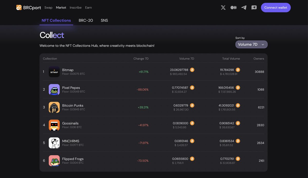Image resolution: width=308 pixels, height=178 pixels.
Task: Click the Goosinails collection avatar
Action: pyautogui.click(x=54, y=125)
